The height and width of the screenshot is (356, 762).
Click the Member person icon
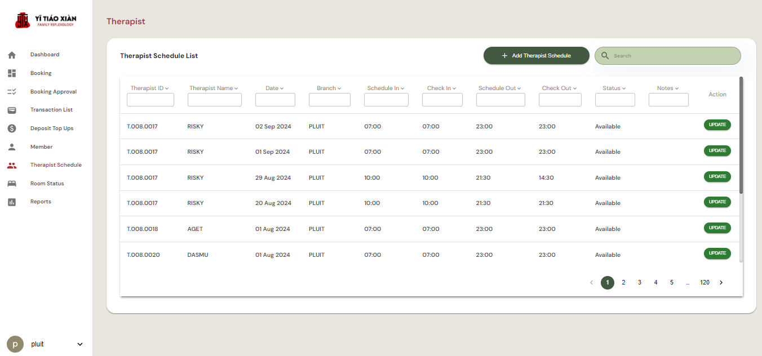12,147
